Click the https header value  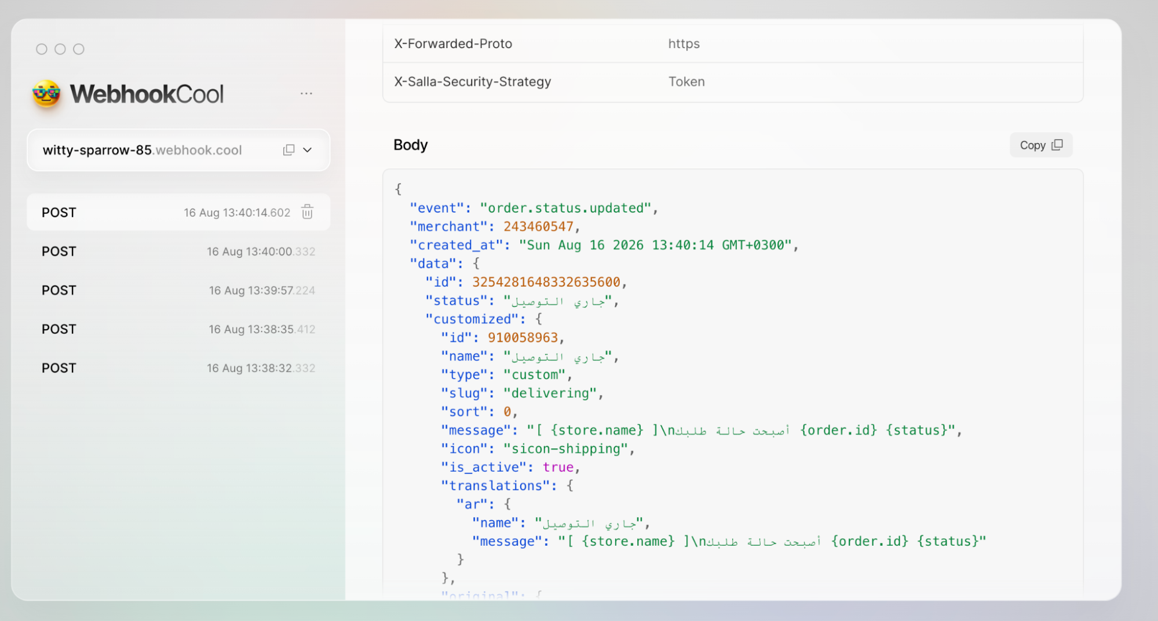pos(684,43)
